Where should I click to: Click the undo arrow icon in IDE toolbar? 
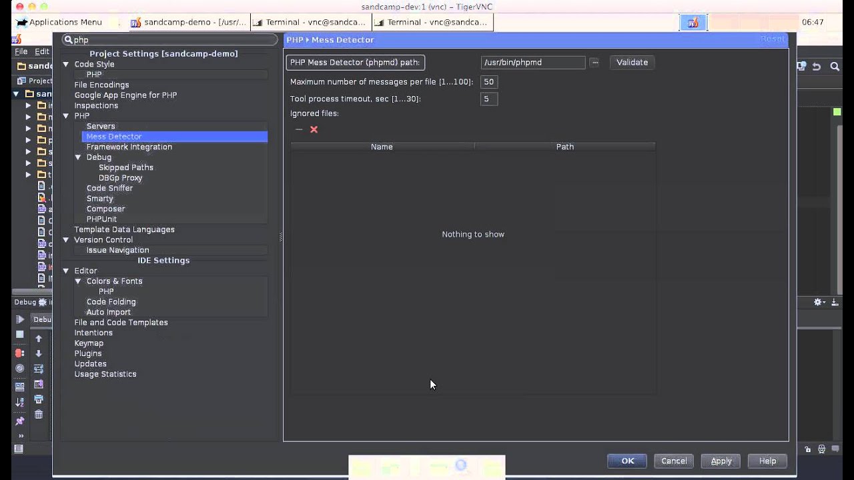point(817,67)
